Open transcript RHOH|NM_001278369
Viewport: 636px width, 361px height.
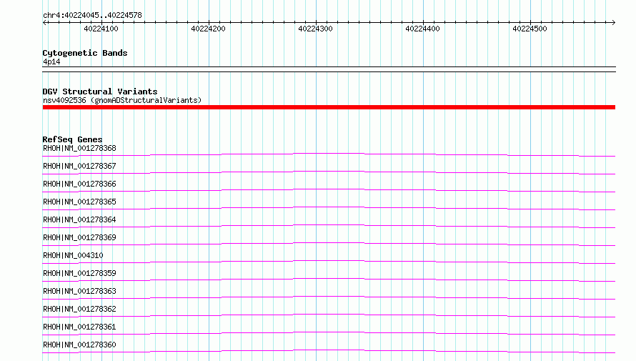coord(79,238)
